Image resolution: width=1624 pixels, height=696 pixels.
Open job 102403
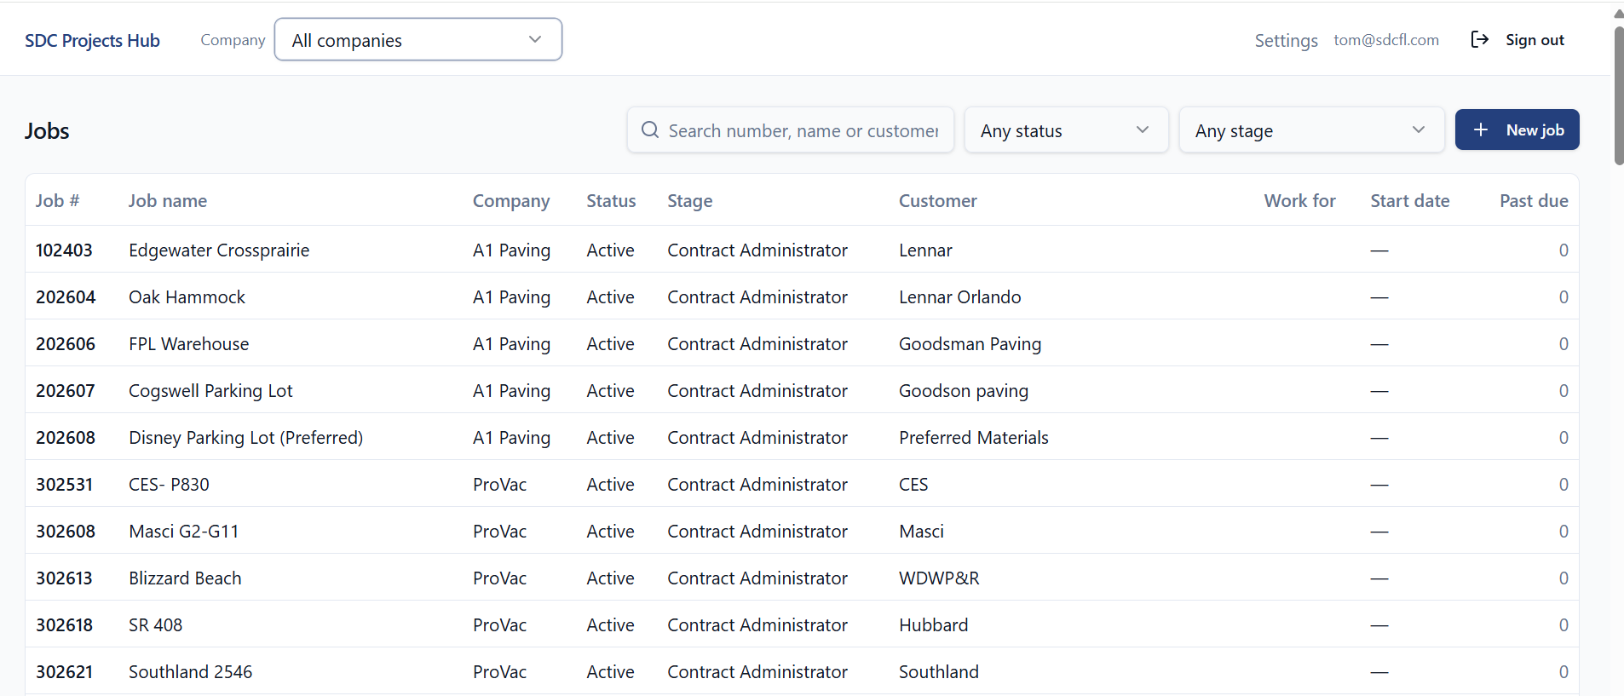pyautogui.click(x=64, y=250)
